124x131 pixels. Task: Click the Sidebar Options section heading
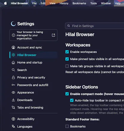[82, 87]
